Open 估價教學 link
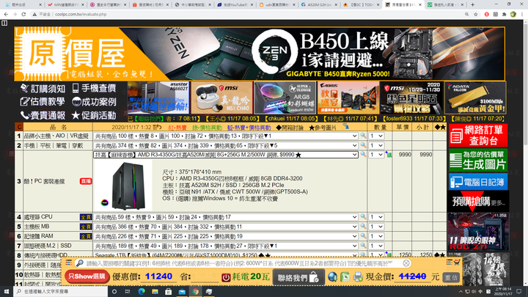 pyautogui.click(x=43, y=102)
